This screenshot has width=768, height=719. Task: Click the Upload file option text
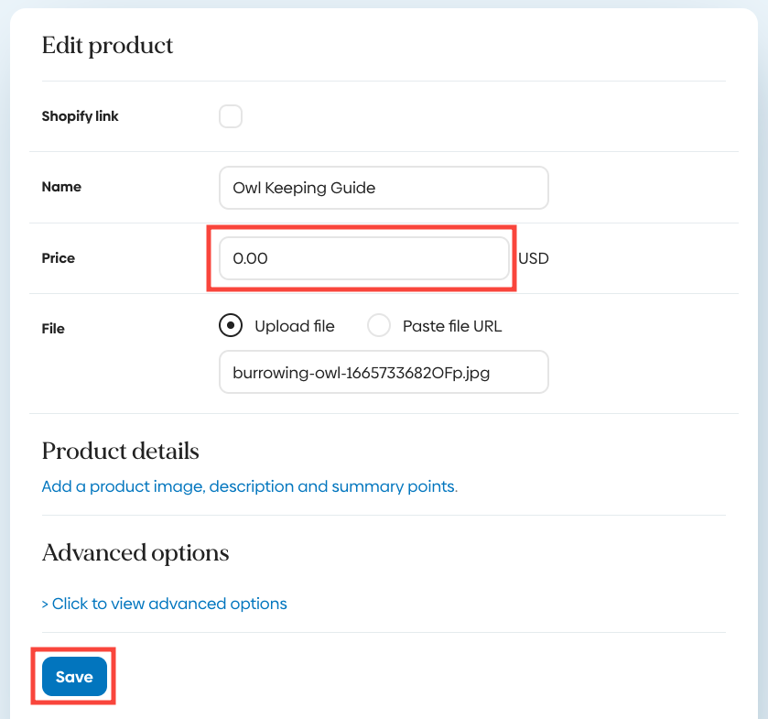click(295, 326)
